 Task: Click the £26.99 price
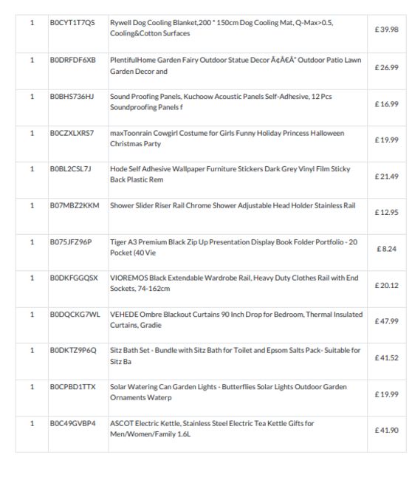[x=387, y=67]
